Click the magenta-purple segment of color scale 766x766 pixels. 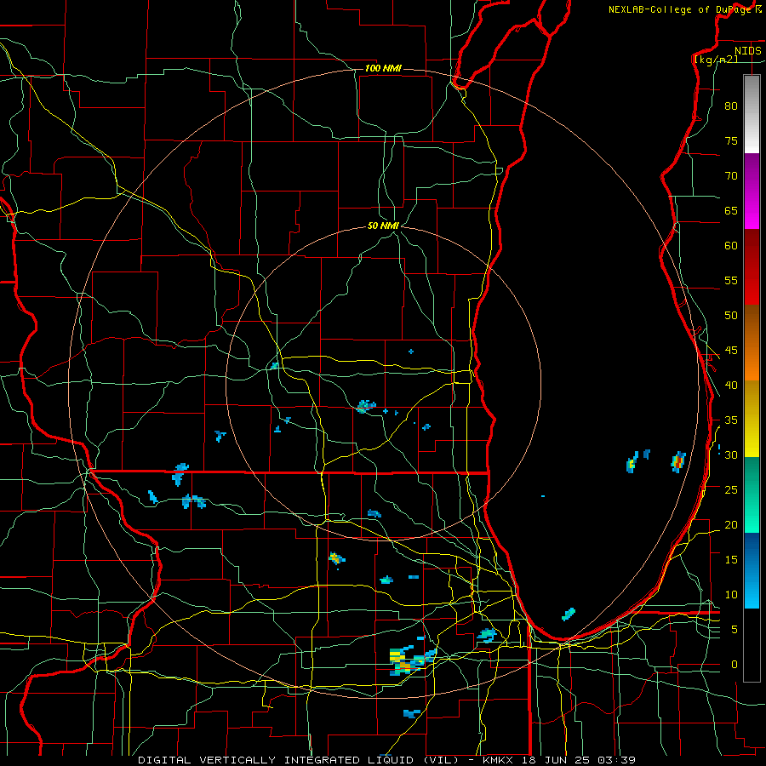[752, 191]
